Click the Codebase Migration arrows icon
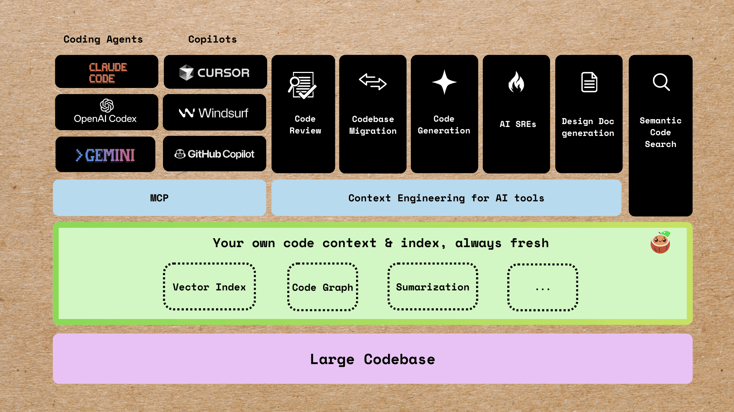The height and width of the screenshot is (412, 734). click(373, 82)
